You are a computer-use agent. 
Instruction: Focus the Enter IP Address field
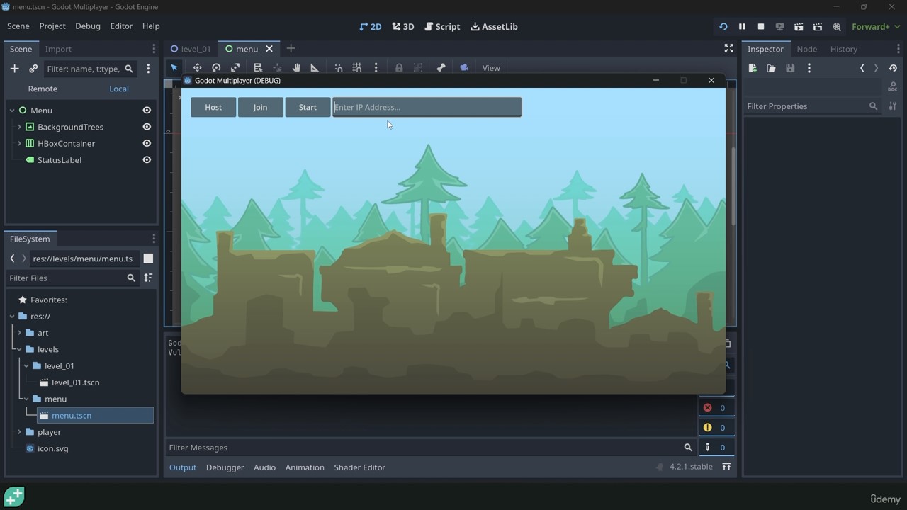click(427, 107)
